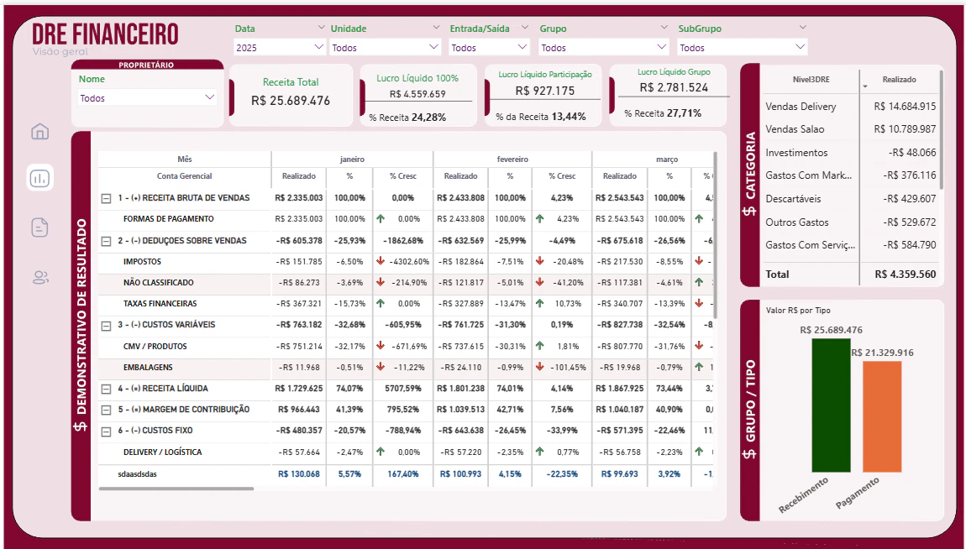Open the Home page from the sidebar
The image size is (966, 549).
40,131
